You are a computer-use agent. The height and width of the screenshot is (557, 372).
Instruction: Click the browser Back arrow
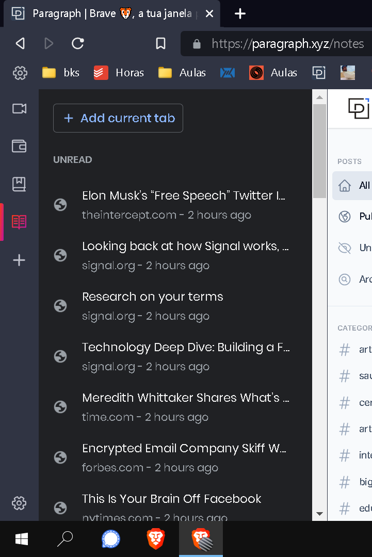click(x=20, y=44)
